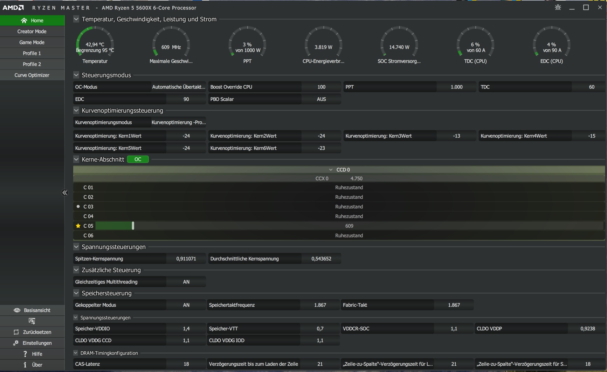This screenshot has width=607, height=372.
Task: Click the Kern1Wert value -24
Action: click(186, 136)
